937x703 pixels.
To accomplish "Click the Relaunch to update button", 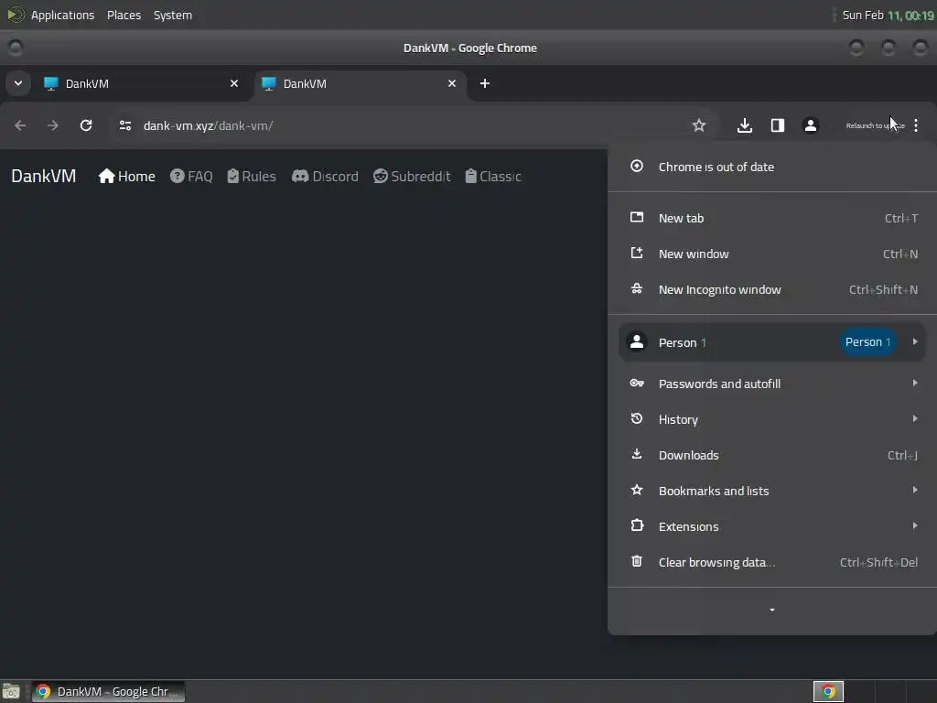I will [x=876, y=125].
